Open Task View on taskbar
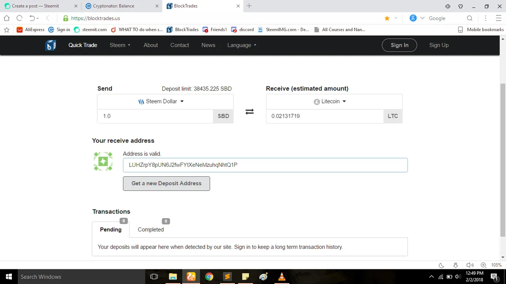Screen dimensions: 506x284 coord(154,277)
